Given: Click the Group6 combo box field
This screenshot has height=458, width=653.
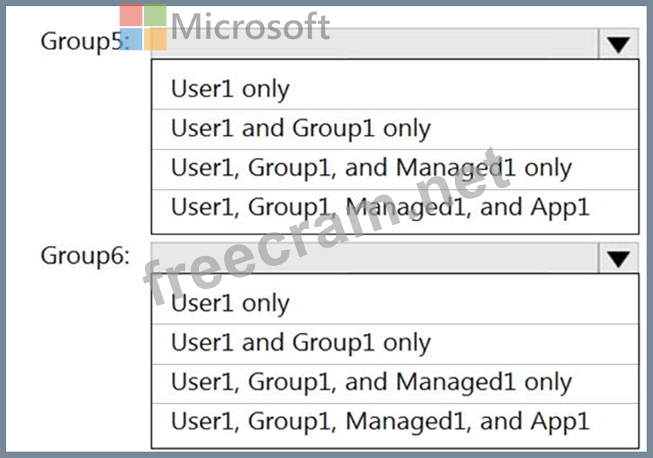Looking at the screenshot, I should coord(375,259).
